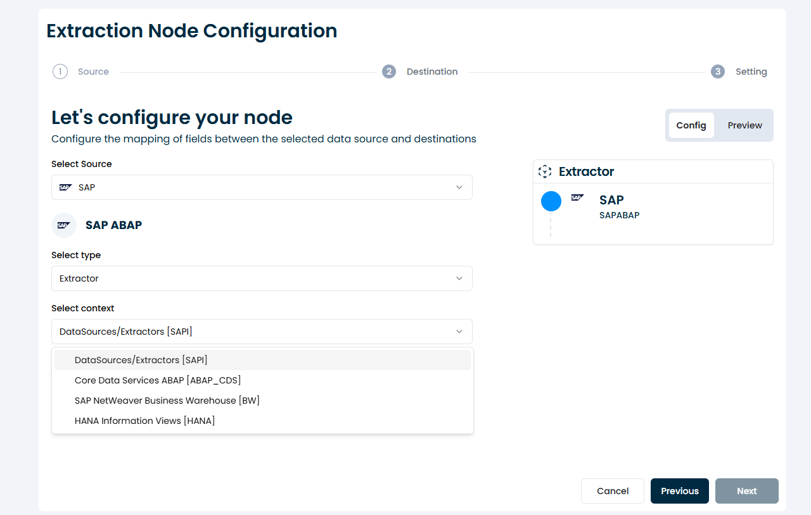Click the SAP logo in Extractor panel
Image resolution: width=811 pixels, height=515 pixels.
pyautogui.click(x=577, y=198)
